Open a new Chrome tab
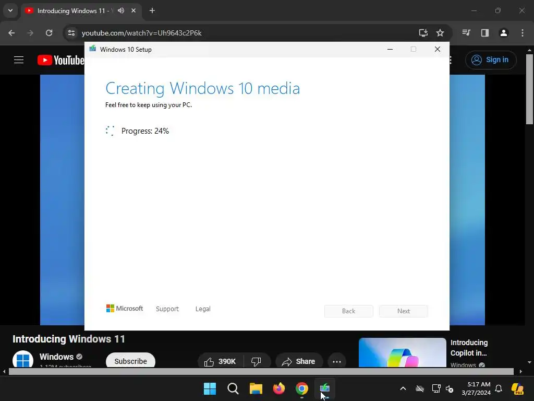The width and height of the screenshot is (534, 401). (152, 10)
